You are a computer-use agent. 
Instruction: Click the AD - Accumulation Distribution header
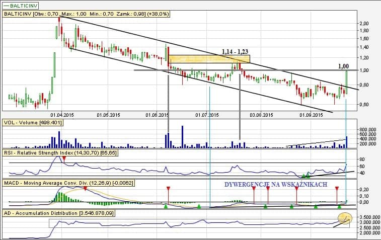click(x=64, y=213)
